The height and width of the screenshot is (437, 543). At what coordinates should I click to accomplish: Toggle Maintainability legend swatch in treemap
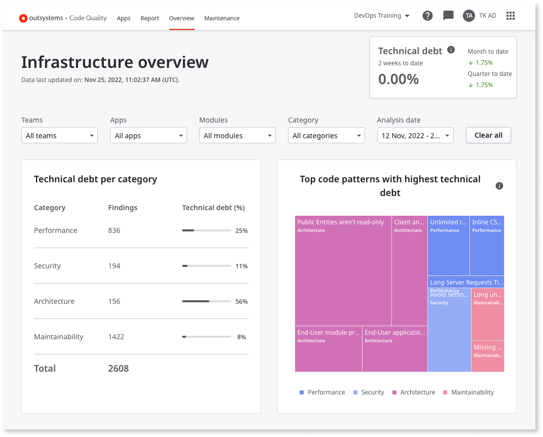(x=445, y=392)
